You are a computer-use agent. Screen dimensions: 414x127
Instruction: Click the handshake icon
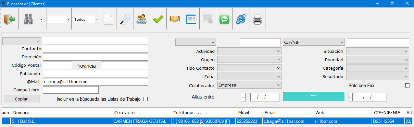(x=175, y=19)
